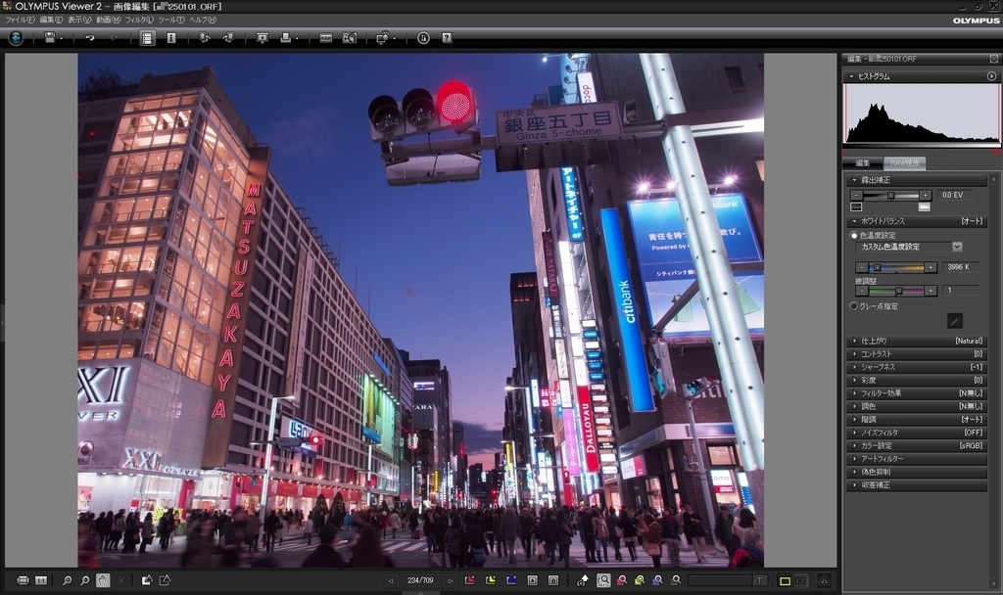The image size is (1003, 595).
Task: Click the save icon in the toolbar
Action: 49,38
